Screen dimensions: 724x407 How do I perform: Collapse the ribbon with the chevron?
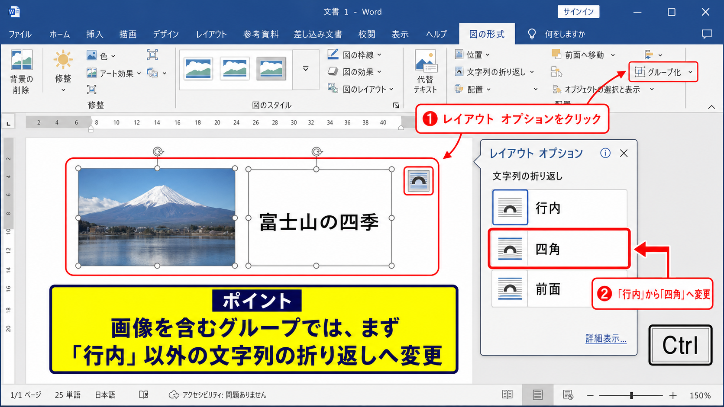click(711, 107)
